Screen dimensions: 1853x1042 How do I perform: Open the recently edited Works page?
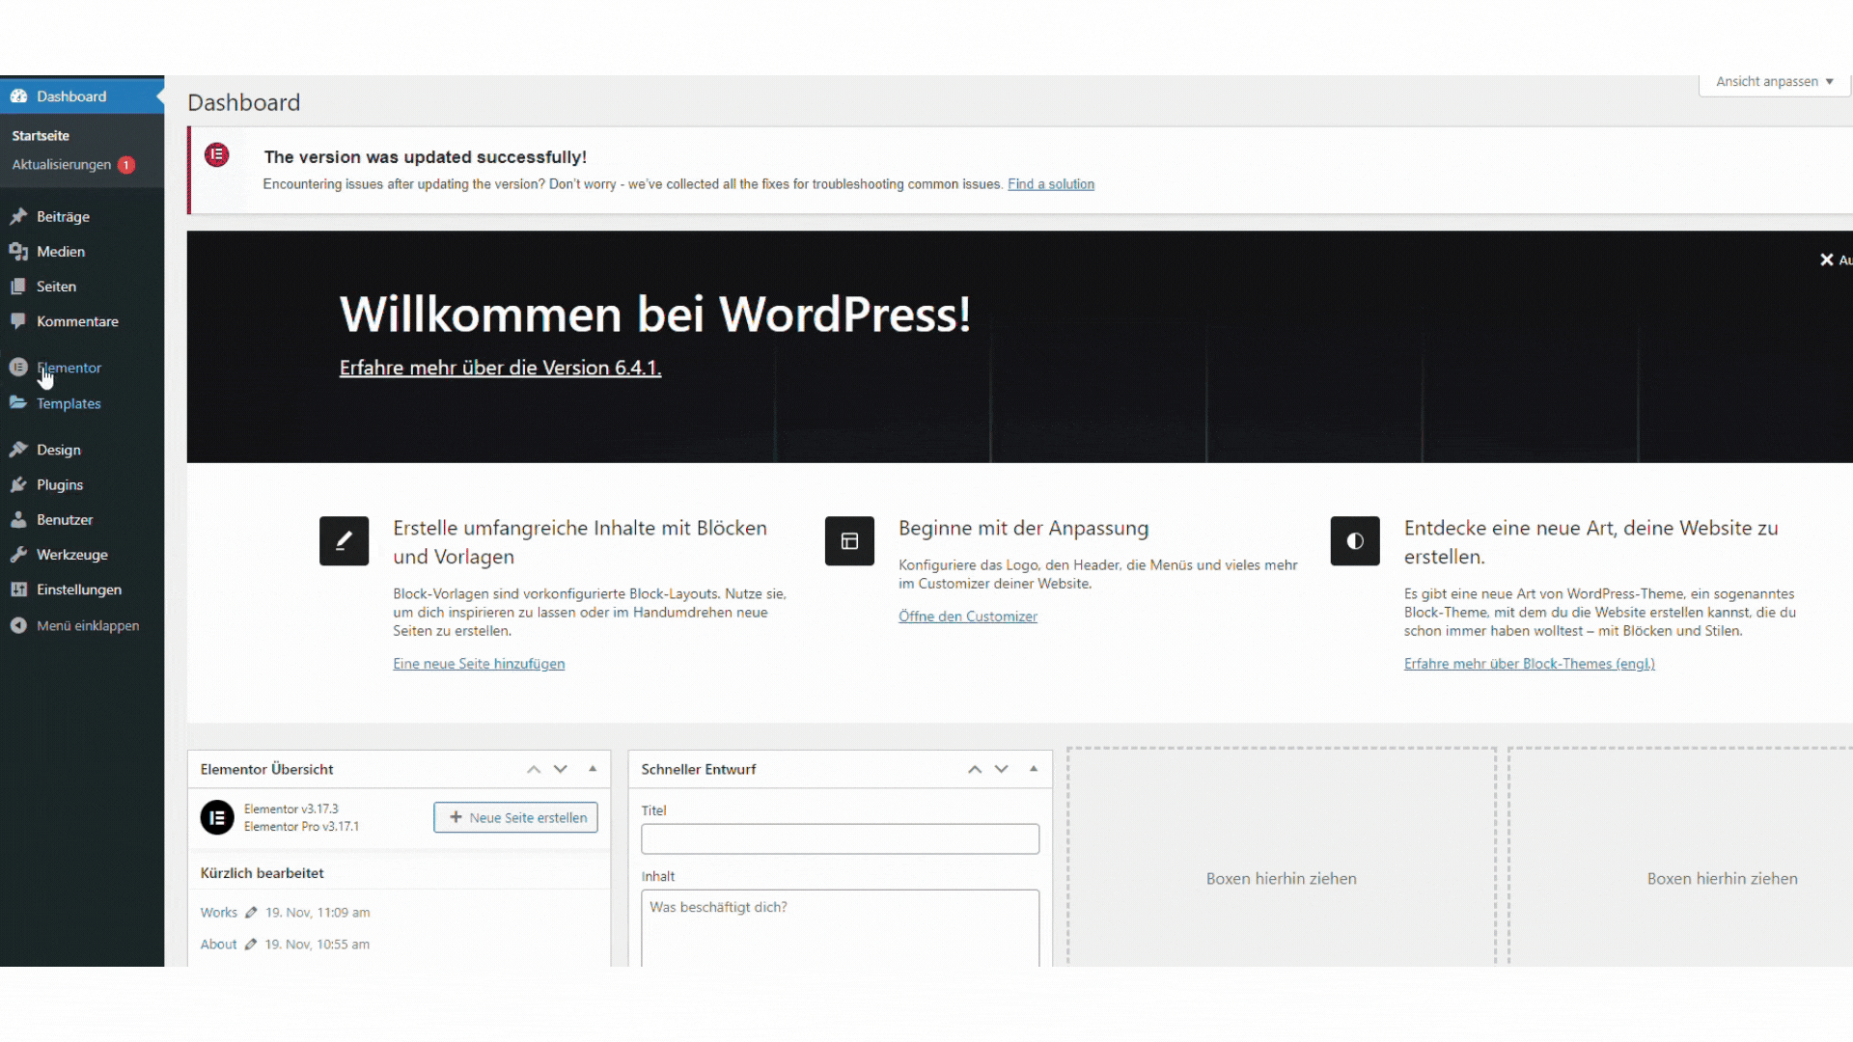coord(219,913)
